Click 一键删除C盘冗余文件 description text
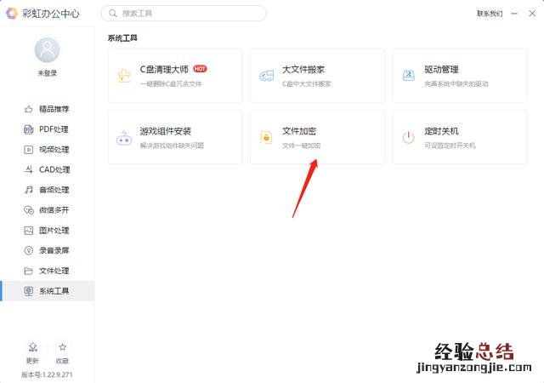544x383 pixels. pos(171,83)
